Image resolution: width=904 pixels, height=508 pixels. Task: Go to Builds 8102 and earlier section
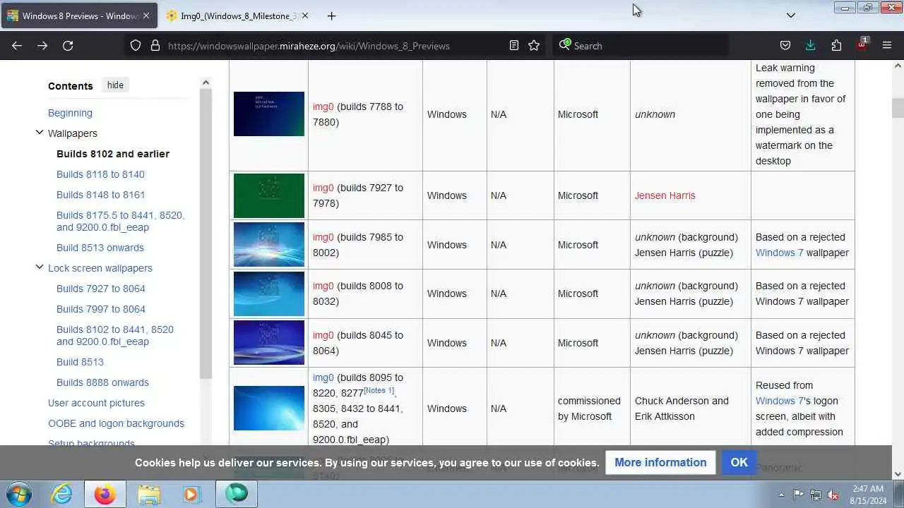pos(113,154)
